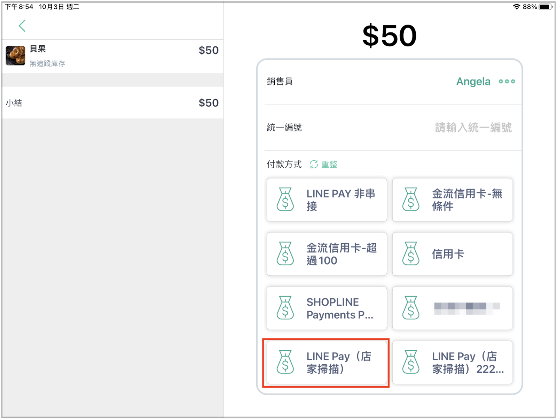Click money bag icon of SHOPLINE Payments
Screen dimensions: 557x419
click(x=285, y=308)
